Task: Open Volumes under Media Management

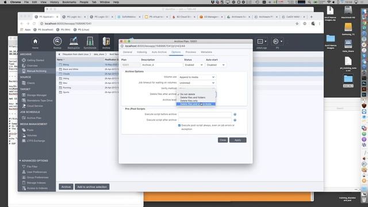Action: pos(32,136)
